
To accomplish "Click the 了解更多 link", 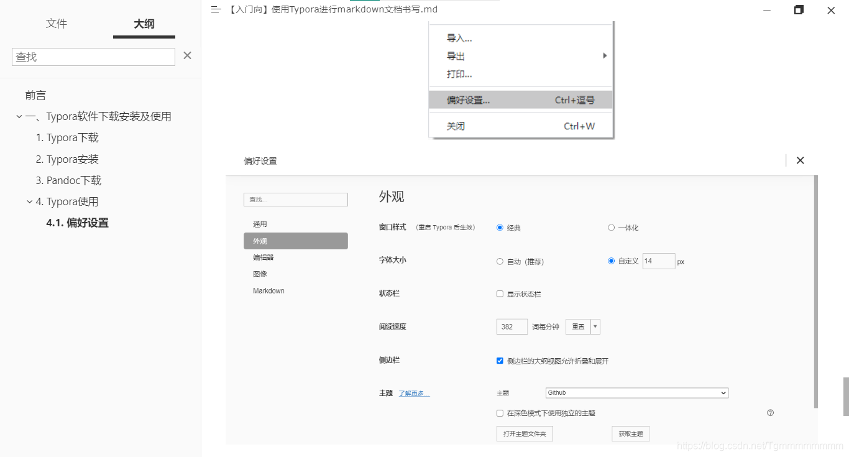I will 413,392.
